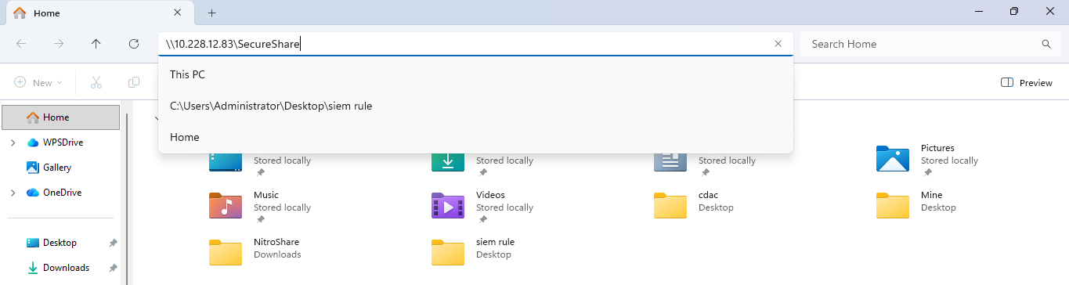Open Desktop in sidebar quick access
This screenshot has width=1069, height=285.
coord(60,243)
